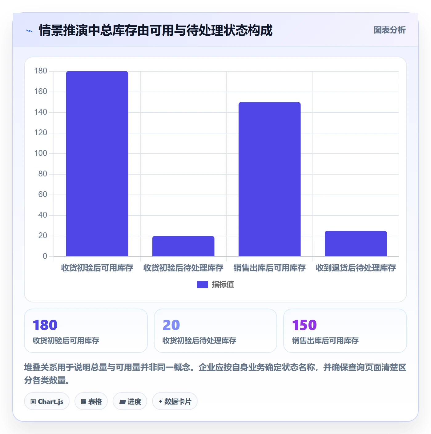This screenshot has height=434, width=431.
Task: Select the 表格 tag chip
Action: 91,401
